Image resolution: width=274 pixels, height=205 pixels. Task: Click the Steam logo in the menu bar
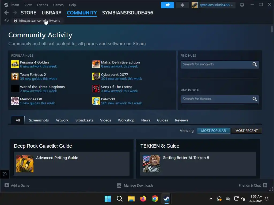click(6, 5)
